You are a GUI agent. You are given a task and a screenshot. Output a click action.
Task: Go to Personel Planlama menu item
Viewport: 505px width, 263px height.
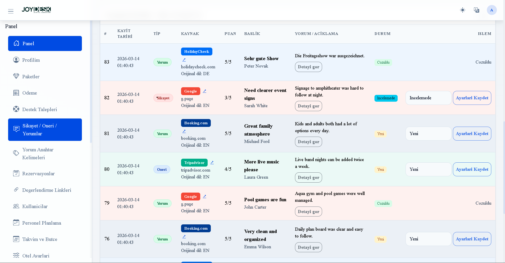tap(42, 223)
